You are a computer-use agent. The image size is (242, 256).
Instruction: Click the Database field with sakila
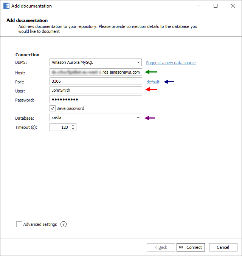[x=93, y=118]
